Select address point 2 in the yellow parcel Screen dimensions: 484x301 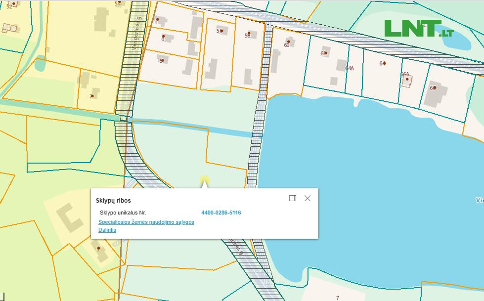coord(92,96)
